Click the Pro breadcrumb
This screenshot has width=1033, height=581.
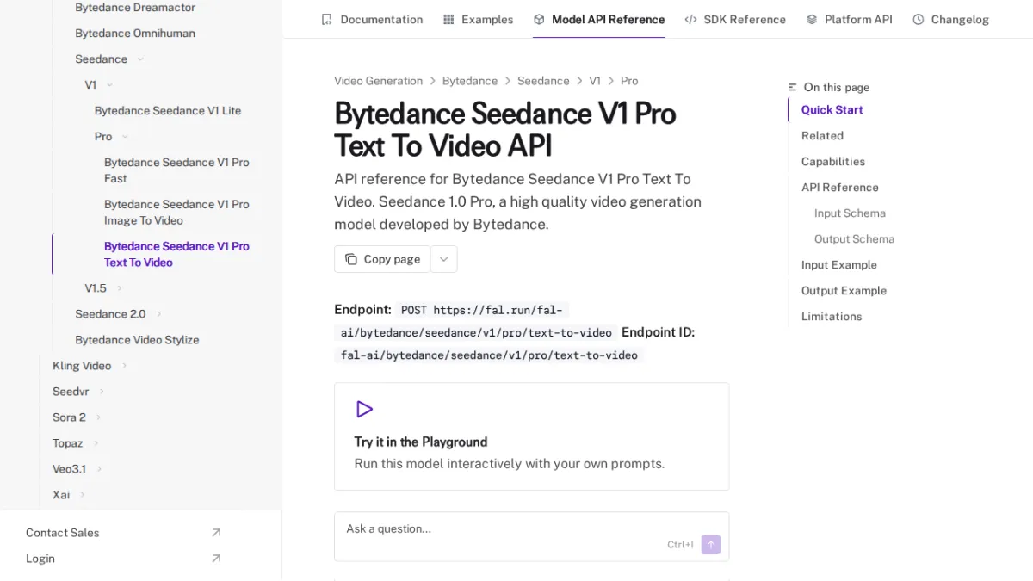(x=629, y=81)
